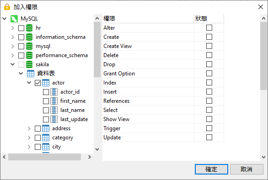
Task: Collapse the sakila database node
Action: pyautogui.click(x=13, y=64)
